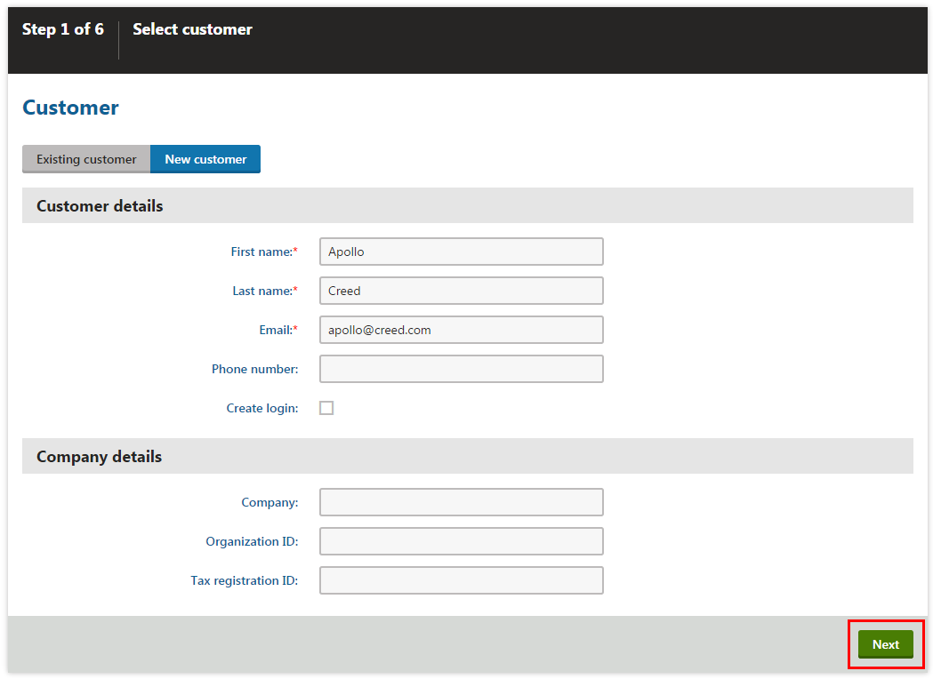Click the empty Phone number field
The image size is (933, 679).
(x=461, y=369)
